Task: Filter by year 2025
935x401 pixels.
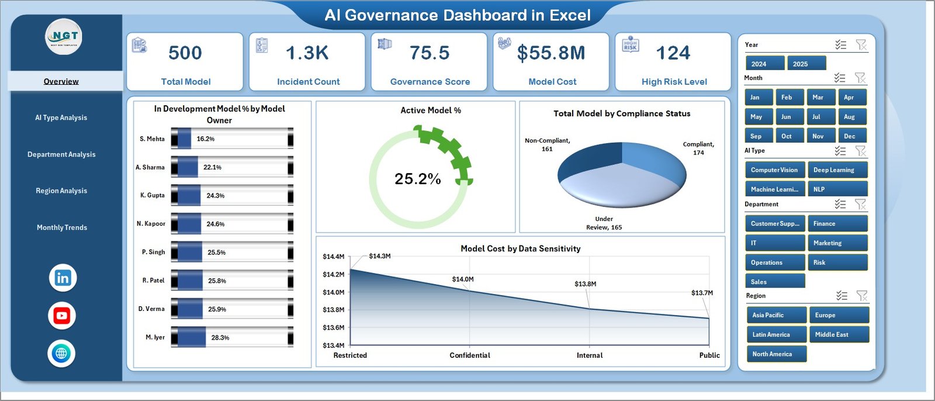Action: (806, 64)
